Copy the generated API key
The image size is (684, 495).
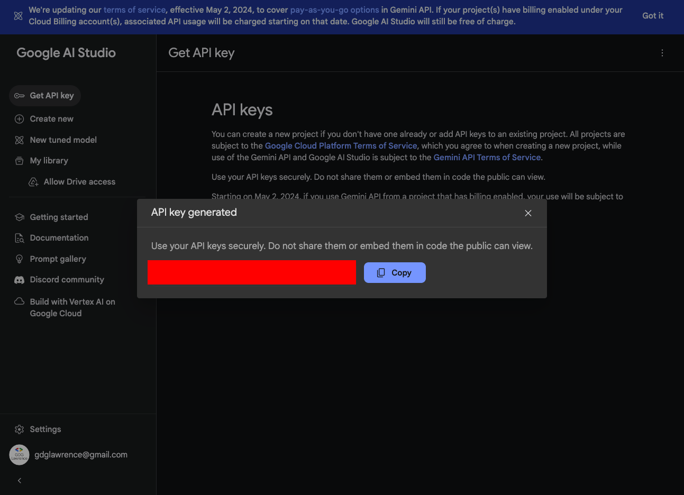coord(395,273)
